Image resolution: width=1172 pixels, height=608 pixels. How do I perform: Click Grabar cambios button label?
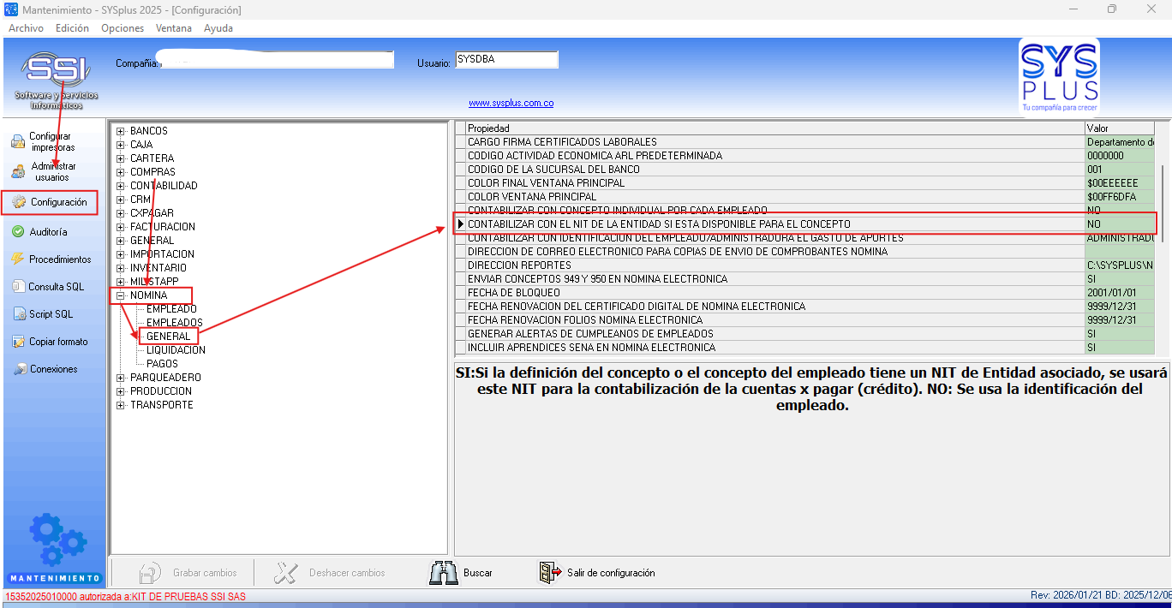[204, 573]
